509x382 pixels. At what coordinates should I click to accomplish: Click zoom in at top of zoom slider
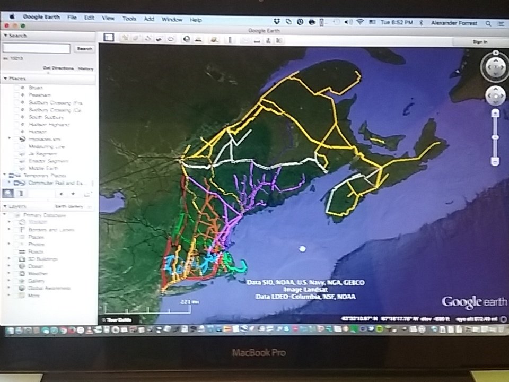(495, 113)
